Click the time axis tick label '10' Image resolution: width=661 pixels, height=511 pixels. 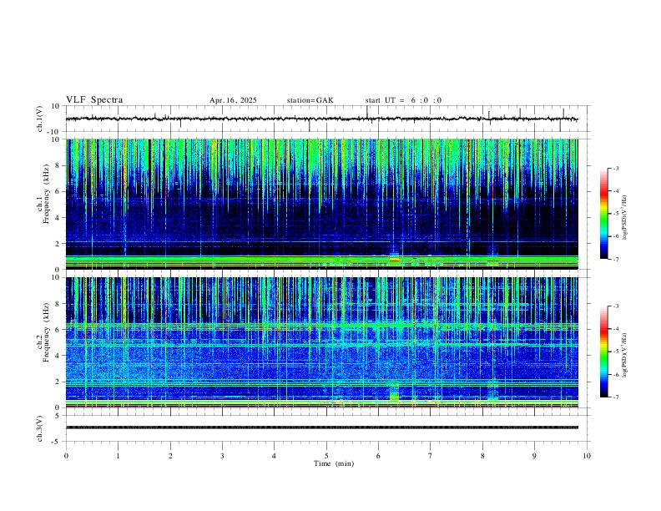[x=587, y=456]
